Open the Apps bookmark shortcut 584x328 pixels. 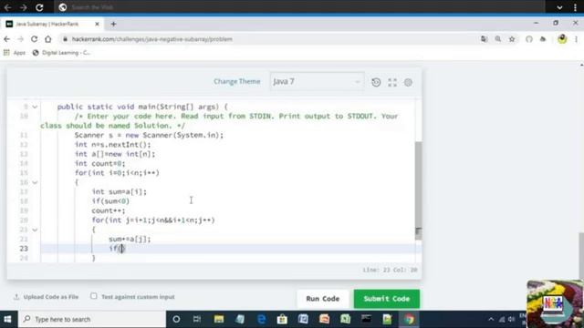[15, 53]
